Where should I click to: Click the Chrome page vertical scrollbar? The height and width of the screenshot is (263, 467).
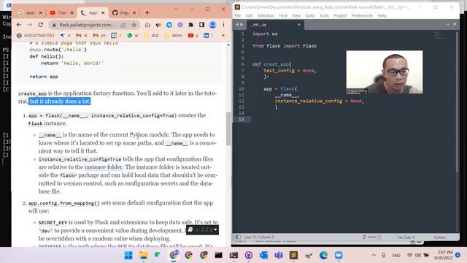click(x=228, y=129)
